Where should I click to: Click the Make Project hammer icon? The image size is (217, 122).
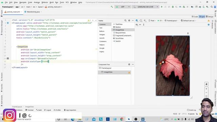click(112, 7)
